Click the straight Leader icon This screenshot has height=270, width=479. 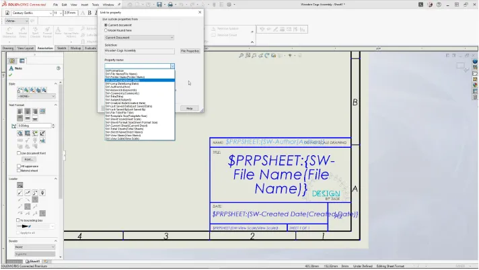[20, 193]
